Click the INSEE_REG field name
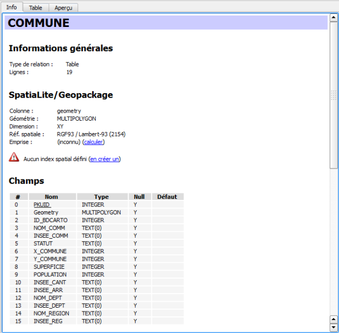Image resolution: width=339 pixels, height=333 pixels. click(48, 321)
